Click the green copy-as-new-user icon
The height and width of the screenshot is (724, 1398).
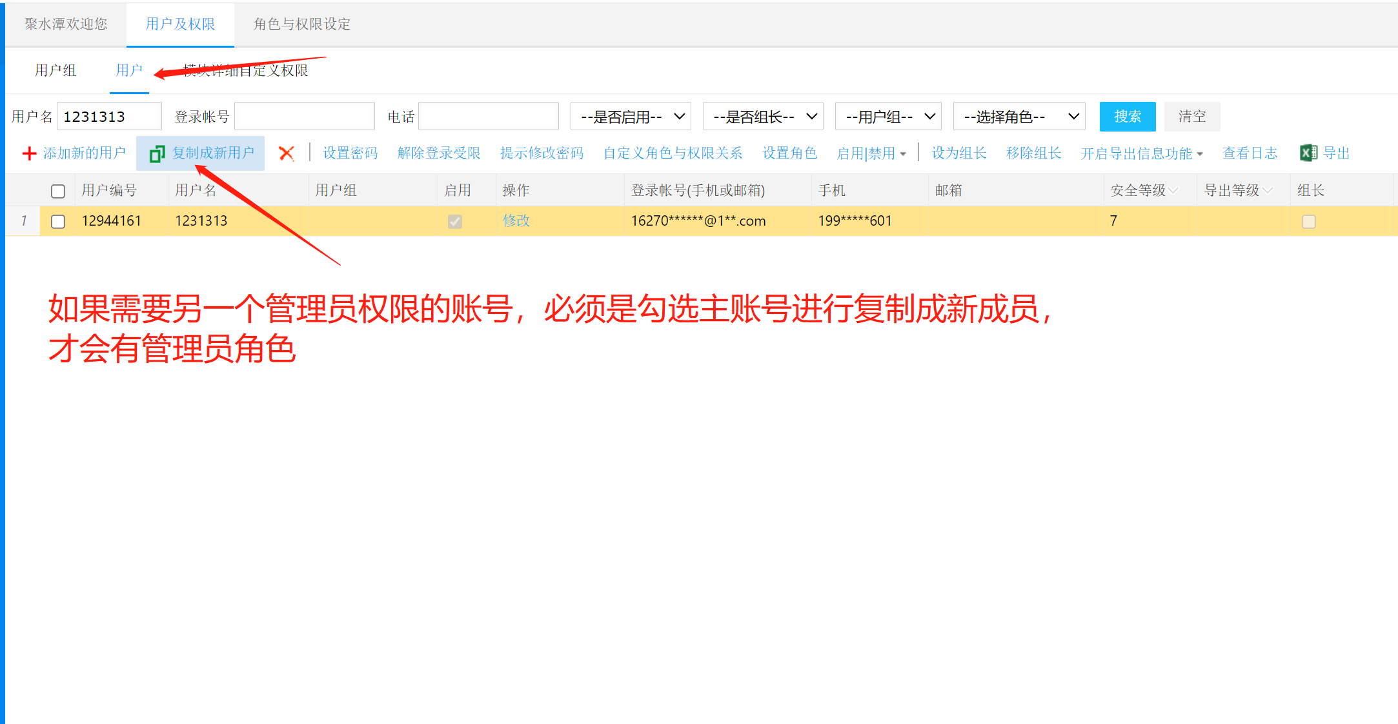tap(157, 153)
